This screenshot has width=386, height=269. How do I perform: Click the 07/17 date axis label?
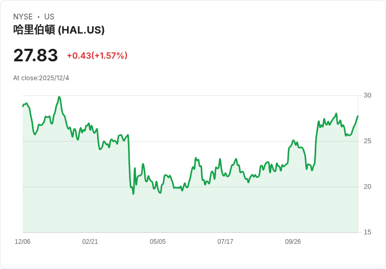226,242
